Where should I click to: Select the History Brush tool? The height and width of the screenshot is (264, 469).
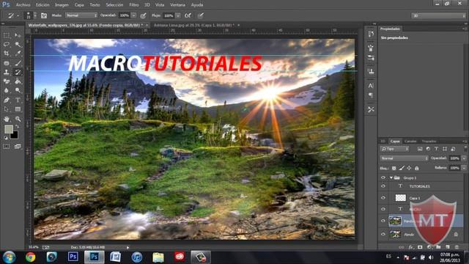[x=18, y=72]
